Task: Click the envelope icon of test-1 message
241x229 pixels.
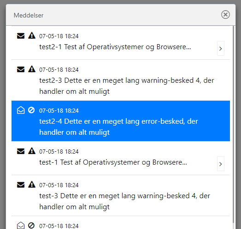Action: pos(21,151)
